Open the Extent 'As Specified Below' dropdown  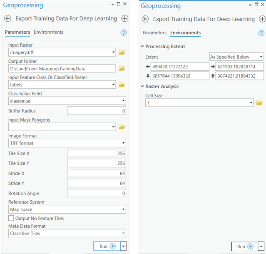[x=236, y=57]
